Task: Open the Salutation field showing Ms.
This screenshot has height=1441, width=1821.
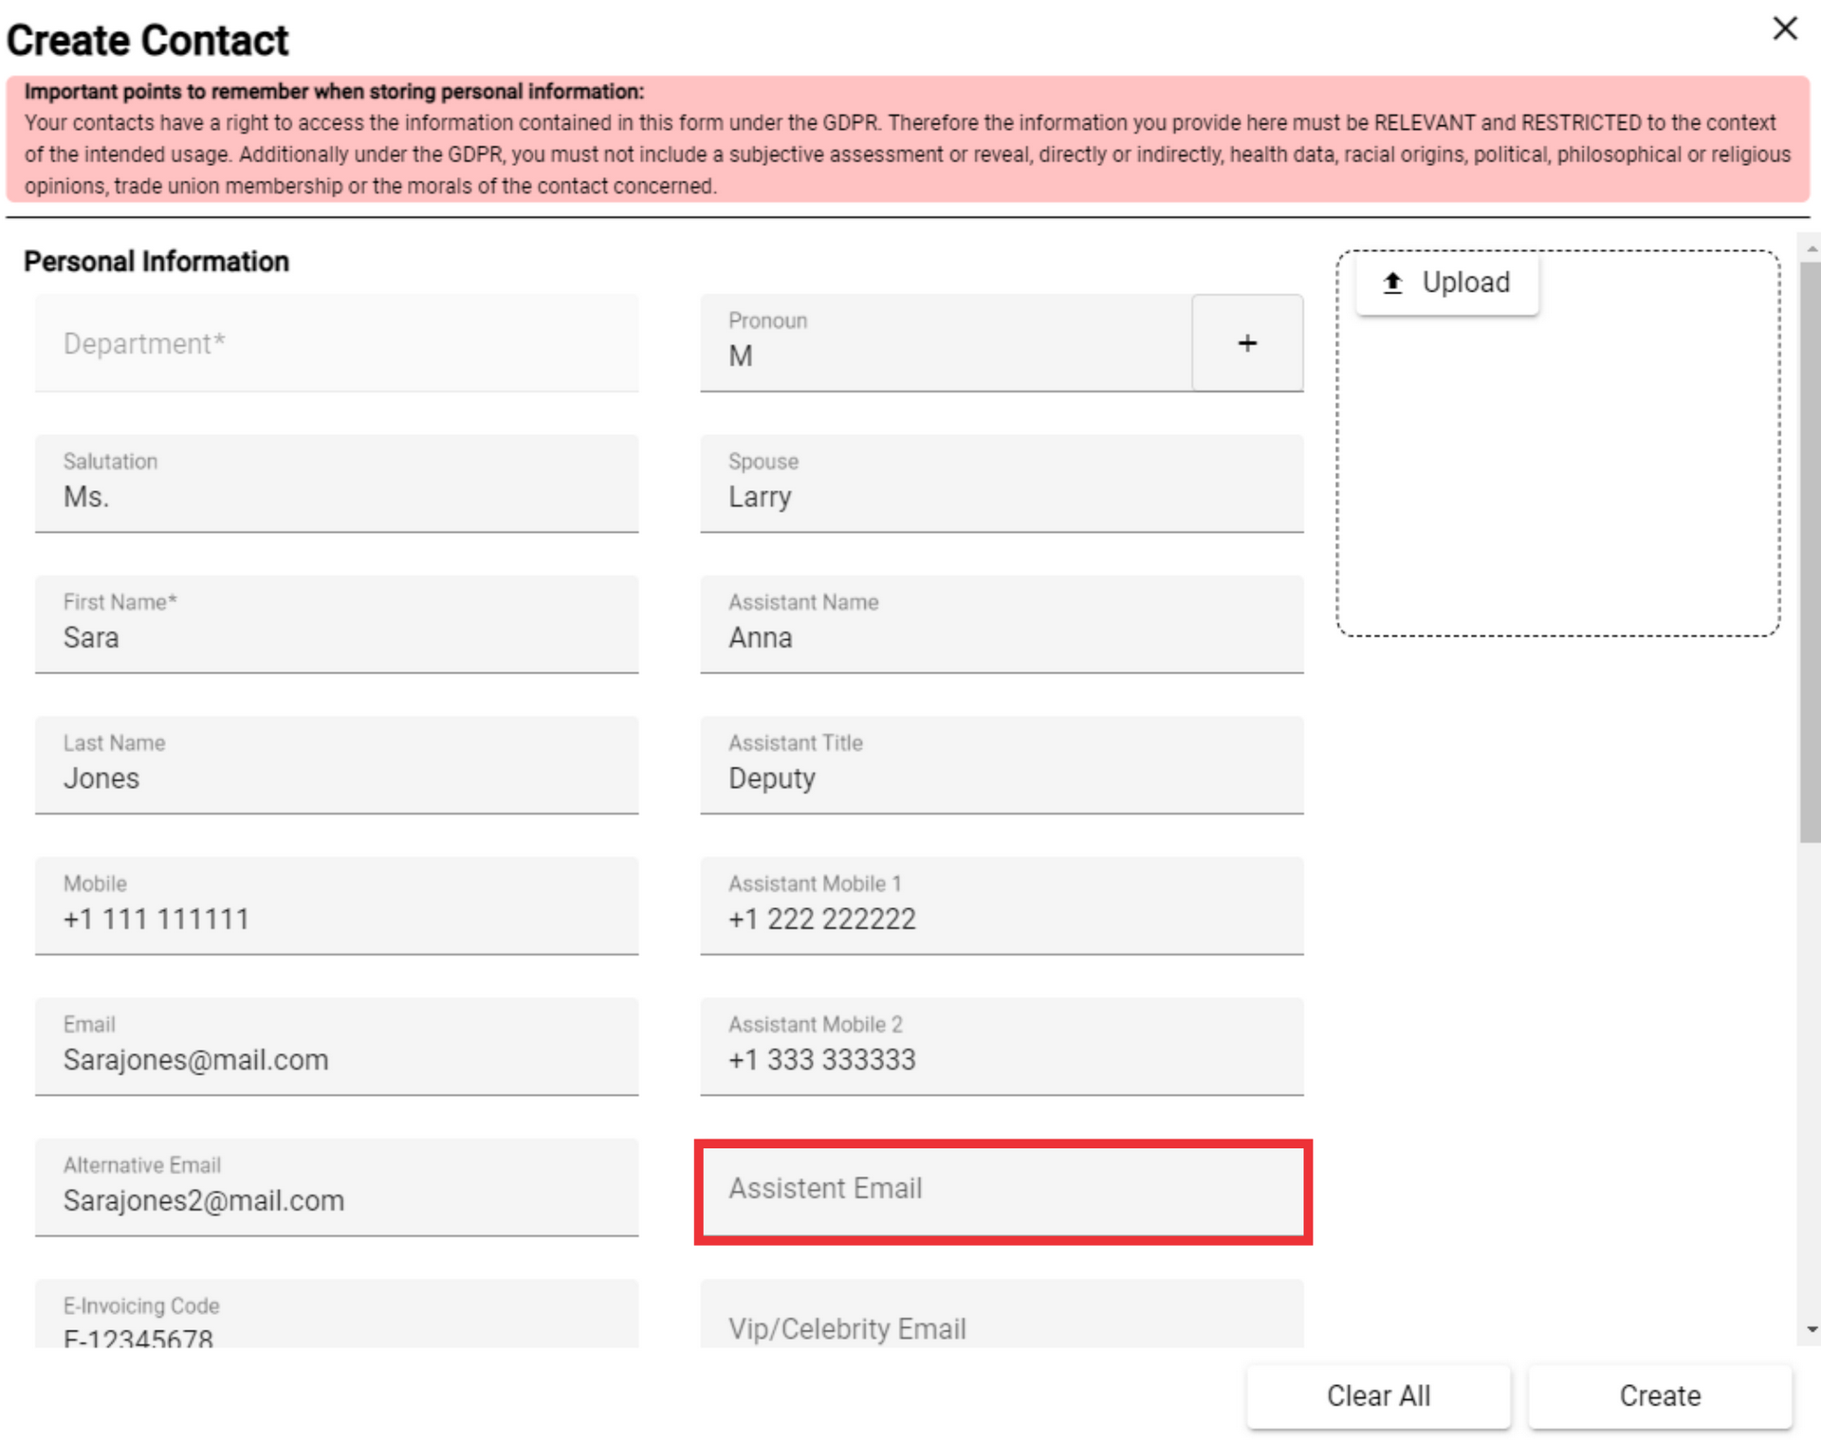Action: click(x=337, y=483)
